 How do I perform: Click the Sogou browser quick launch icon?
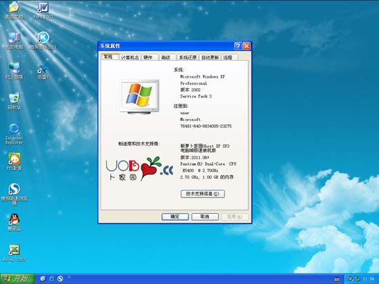(x=60, y=278)
